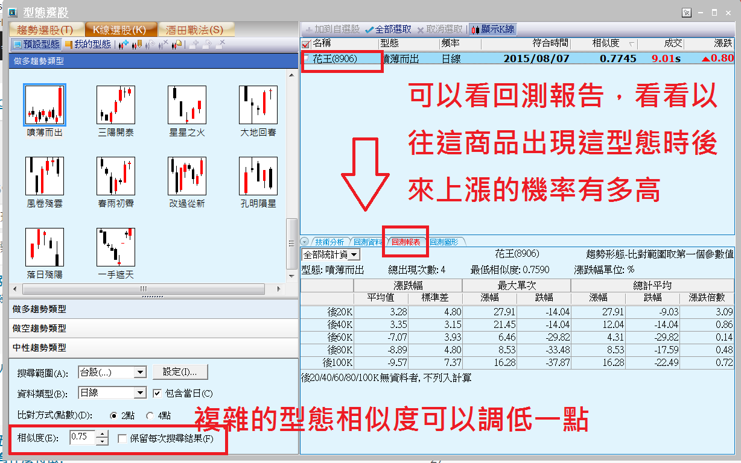
Task: Open the 資料類型 日線 dropdown
Action: coord(140,393)
